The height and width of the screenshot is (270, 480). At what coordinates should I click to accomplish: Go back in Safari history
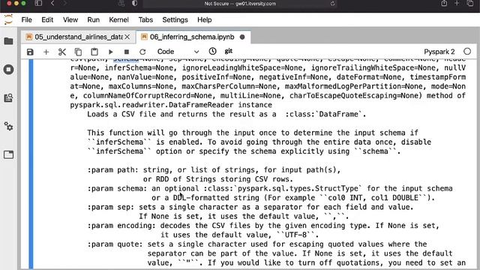[x=52, y=3]
